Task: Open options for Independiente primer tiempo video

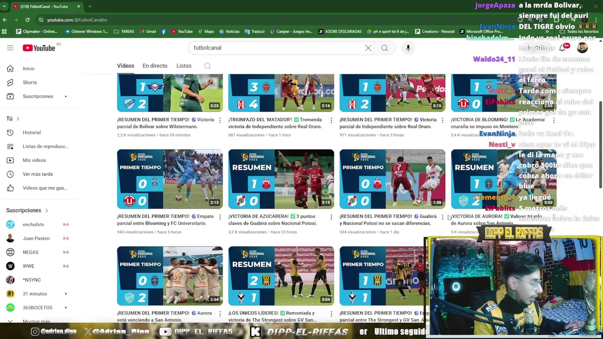Action: click(x=442, y=121)
